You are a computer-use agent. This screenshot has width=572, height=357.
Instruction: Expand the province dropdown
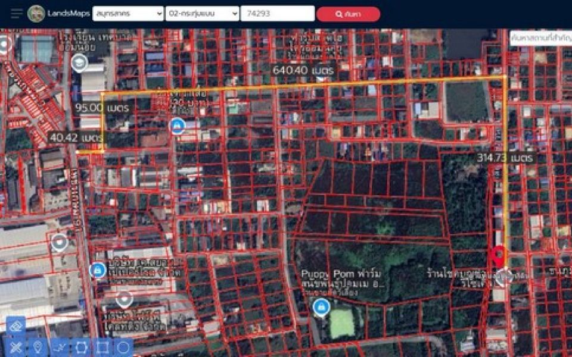pos(128,14)
